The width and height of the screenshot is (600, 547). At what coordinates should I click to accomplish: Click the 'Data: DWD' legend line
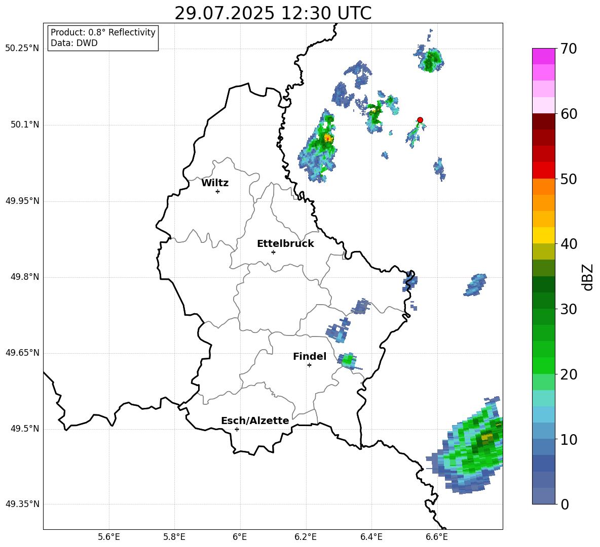point(74,43)
